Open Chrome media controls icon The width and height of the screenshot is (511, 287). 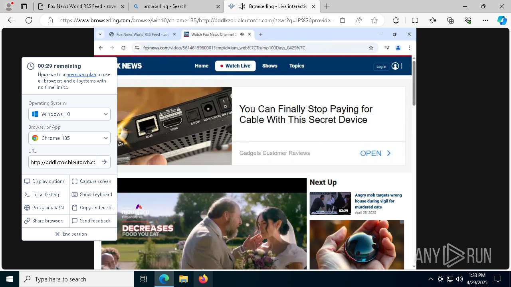click(x=386, y=48)
